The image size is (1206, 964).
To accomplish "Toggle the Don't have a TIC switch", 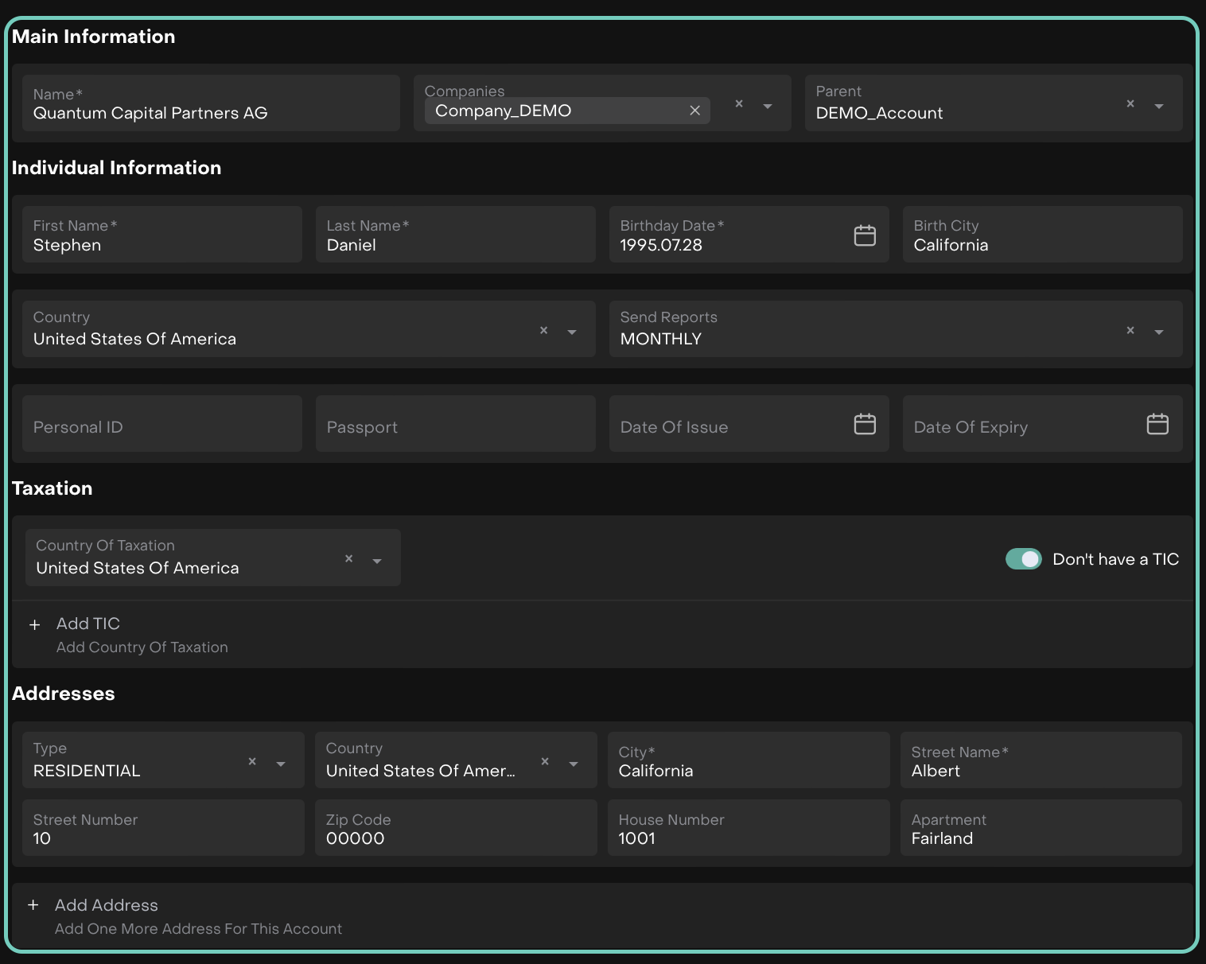I will (x=1023, y=559).
